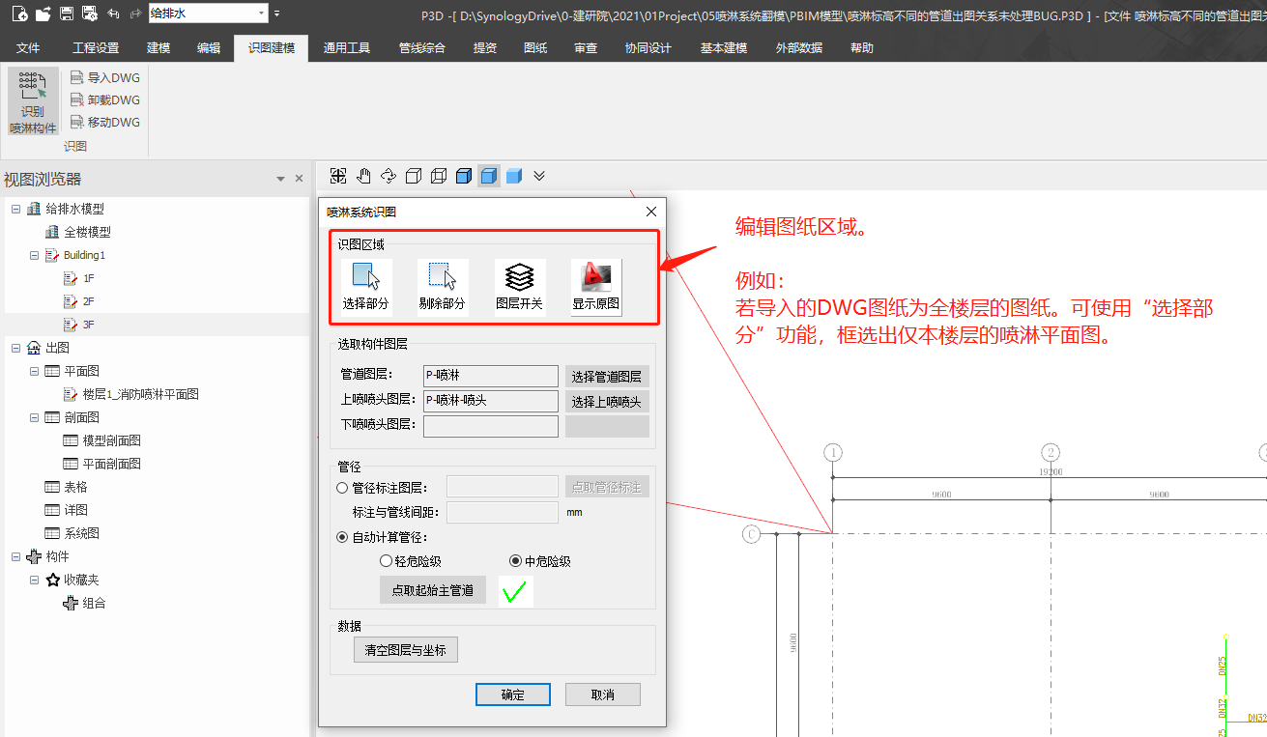Collapse the Building1 tree node
The height and width of the screenshot is (737, 1267).
click(x=35, y=255)
